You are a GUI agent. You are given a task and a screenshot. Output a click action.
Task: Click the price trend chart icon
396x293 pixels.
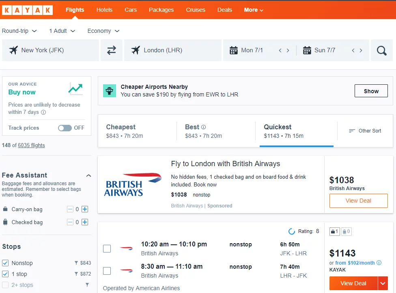coord(75,89)
